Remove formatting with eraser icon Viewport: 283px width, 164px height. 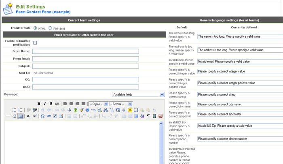15,116
